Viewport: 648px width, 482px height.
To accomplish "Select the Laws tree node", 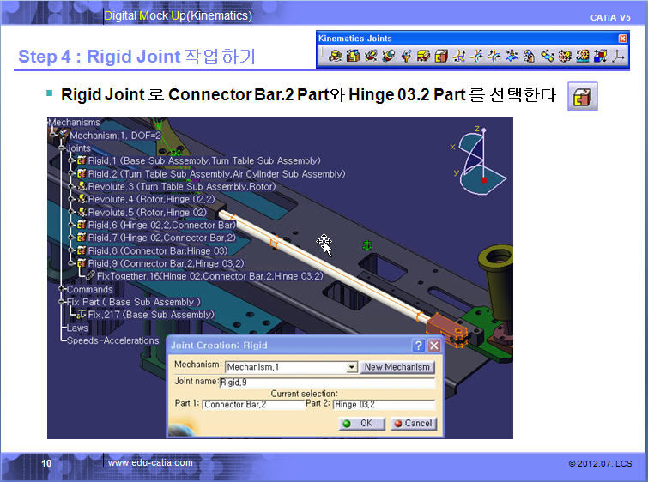I will point(77,328).
